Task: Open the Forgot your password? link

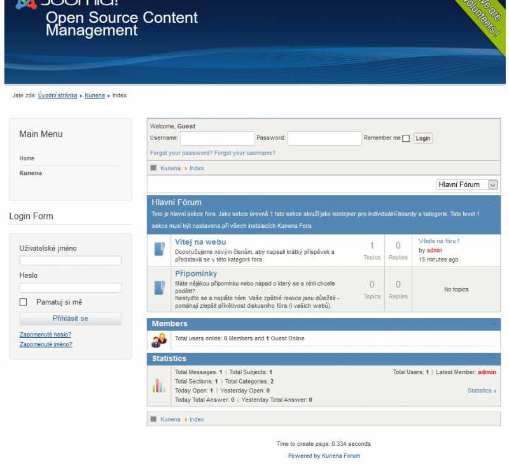Action: point(181,153)
